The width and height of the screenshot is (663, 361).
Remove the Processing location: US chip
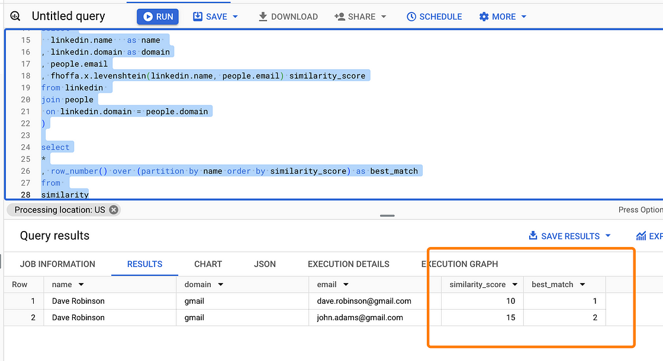pos(113,210)
